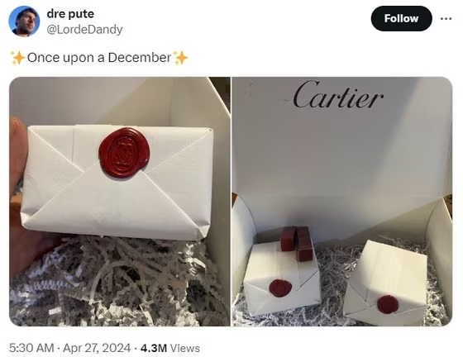Click the sparkle emoji before Once
The width and height of the screenshot is (463, 357).
coord(17,58)
